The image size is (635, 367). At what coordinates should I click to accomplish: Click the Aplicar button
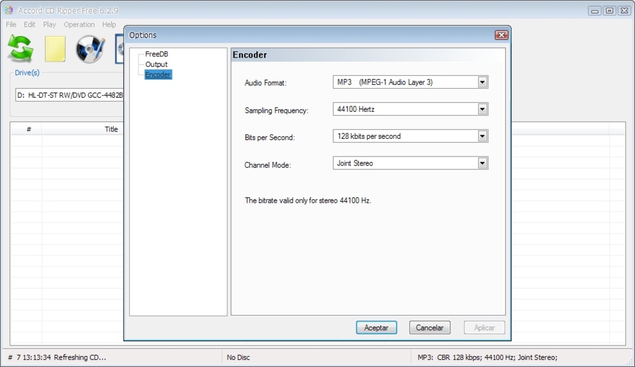click(485, 328)
